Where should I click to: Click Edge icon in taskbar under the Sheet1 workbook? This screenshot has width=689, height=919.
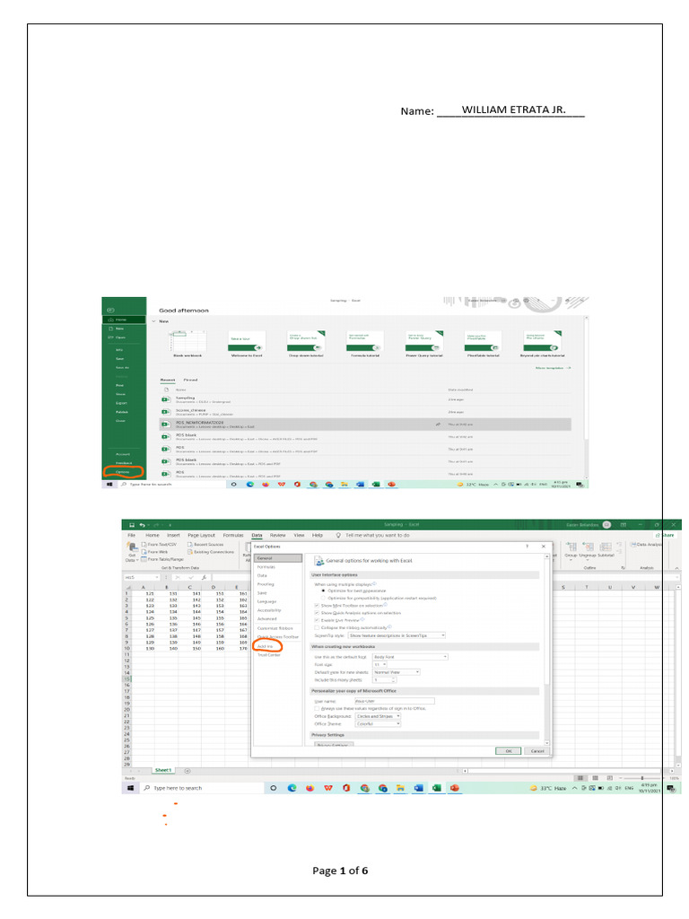pos(292,788)
